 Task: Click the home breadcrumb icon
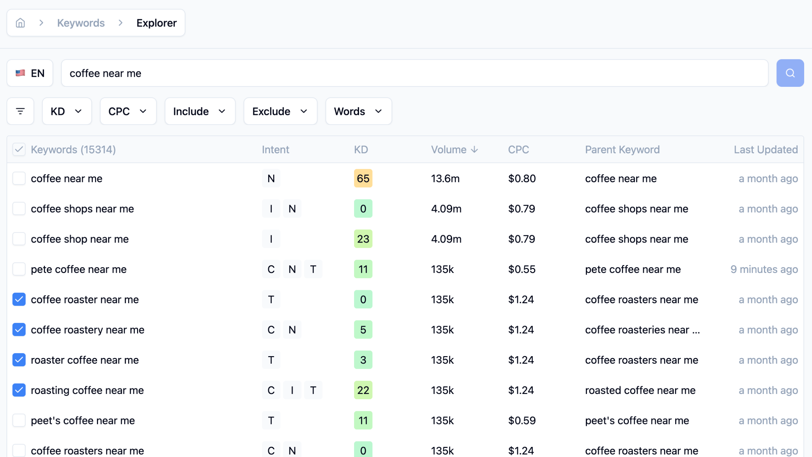20,23
